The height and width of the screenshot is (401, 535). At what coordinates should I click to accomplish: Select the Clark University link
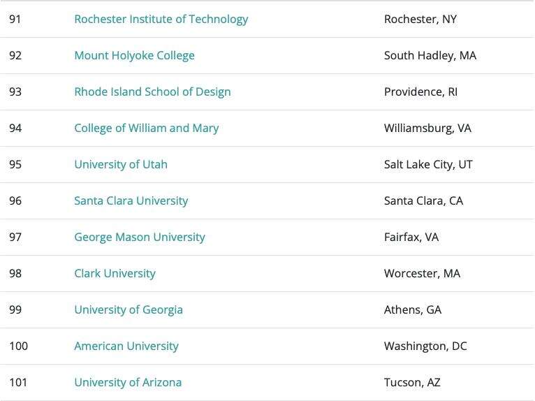(115, 274)
